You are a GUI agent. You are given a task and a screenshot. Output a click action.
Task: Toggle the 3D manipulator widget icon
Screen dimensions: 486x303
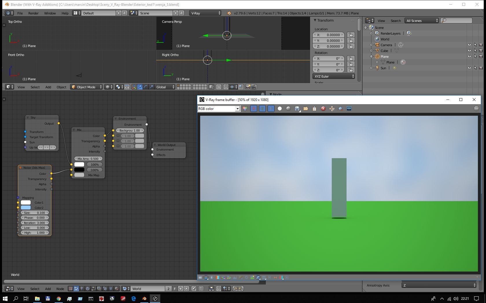coord(134,87)
